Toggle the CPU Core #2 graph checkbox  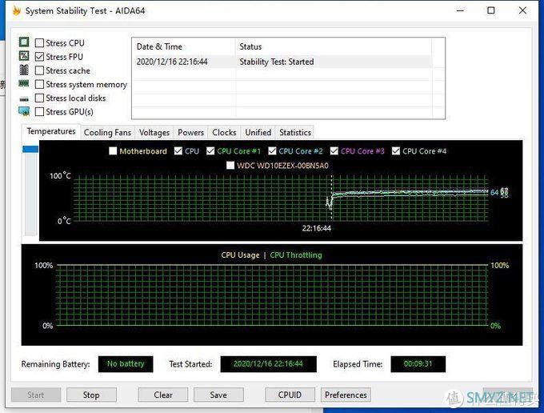pos(272,151)
